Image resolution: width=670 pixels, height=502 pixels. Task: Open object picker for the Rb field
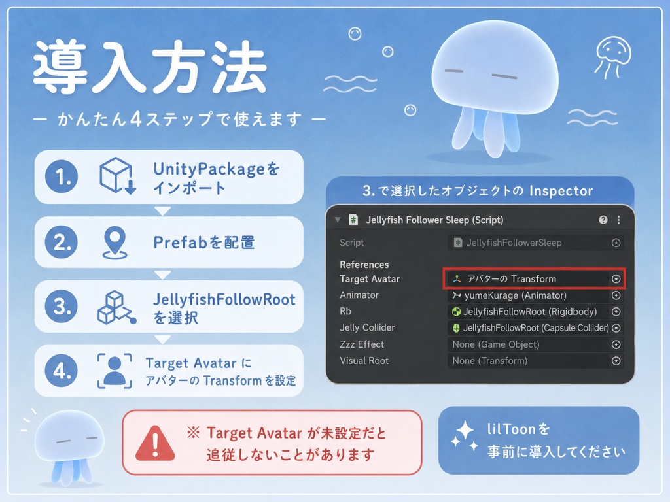pyautogui.click(x=616, y=312)
